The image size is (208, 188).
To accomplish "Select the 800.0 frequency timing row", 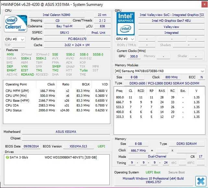I will (x=159, y=97).
